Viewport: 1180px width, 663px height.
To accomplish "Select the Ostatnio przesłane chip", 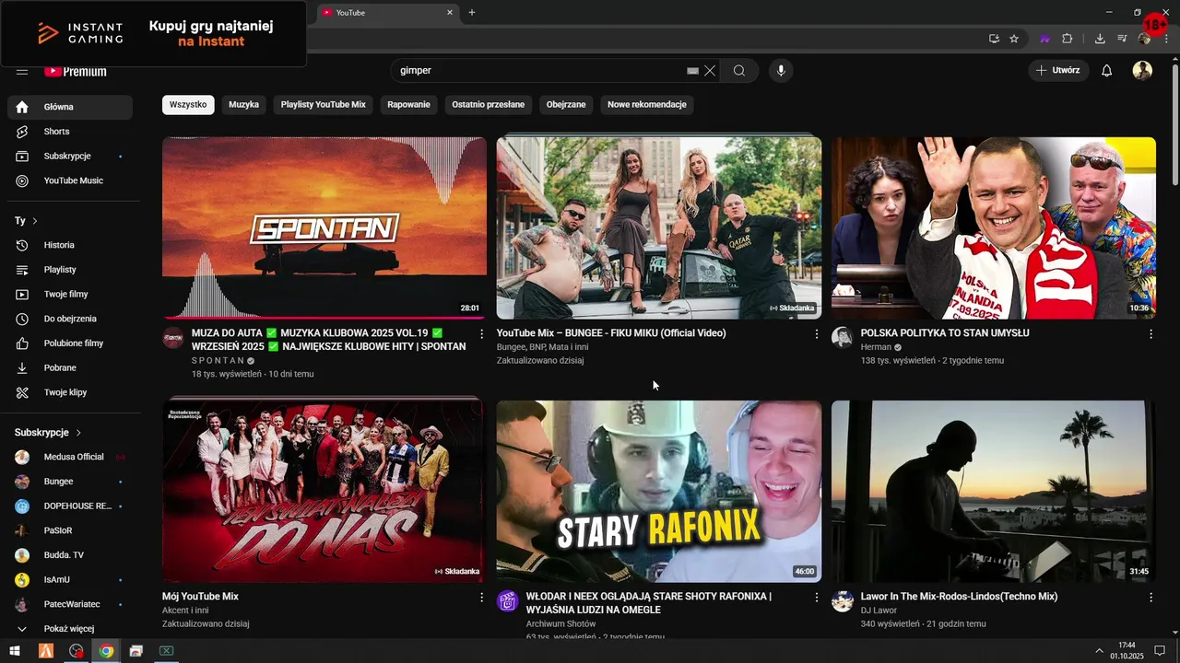I will point(489,105).
